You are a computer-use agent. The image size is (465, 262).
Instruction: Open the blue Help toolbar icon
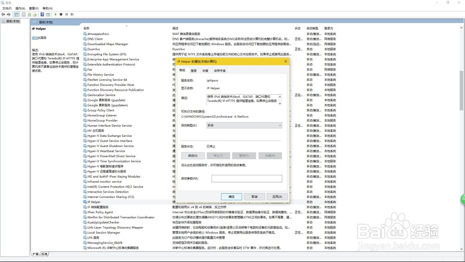42,14
